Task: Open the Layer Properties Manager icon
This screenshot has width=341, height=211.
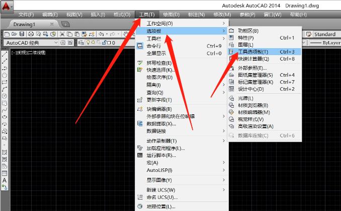Action: pyautogui.click(x=81, y=43)
